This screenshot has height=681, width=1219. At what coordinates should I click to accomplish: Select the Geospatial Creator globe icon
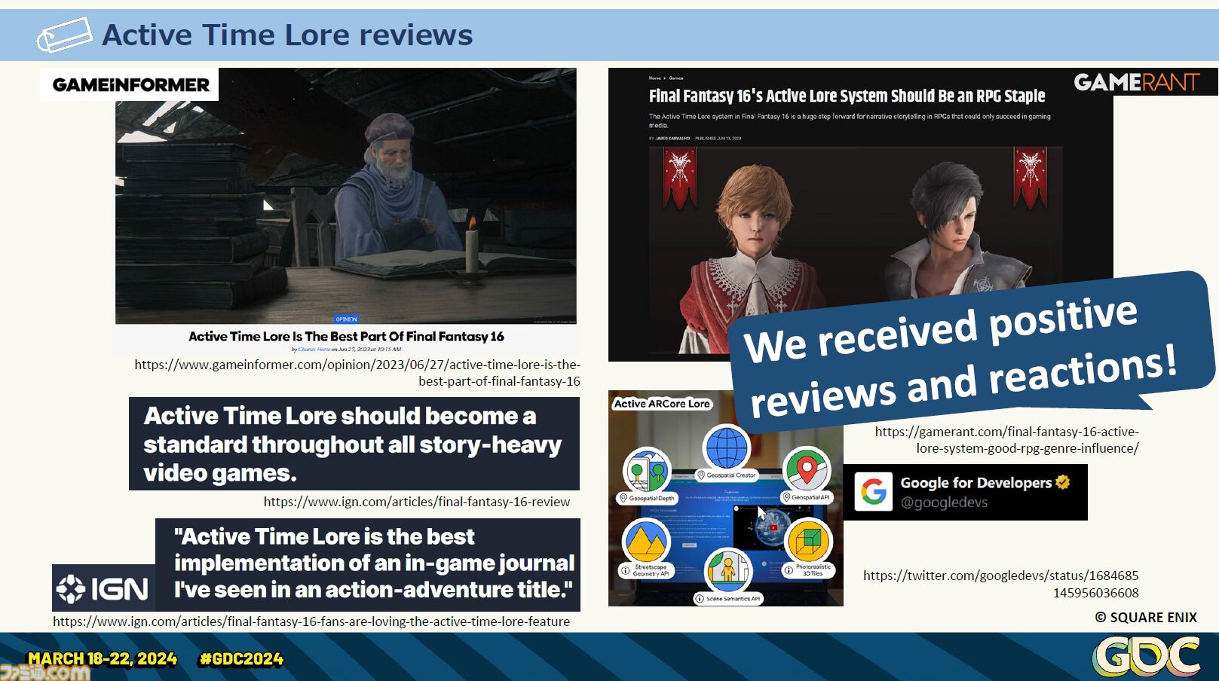(727, 447)
